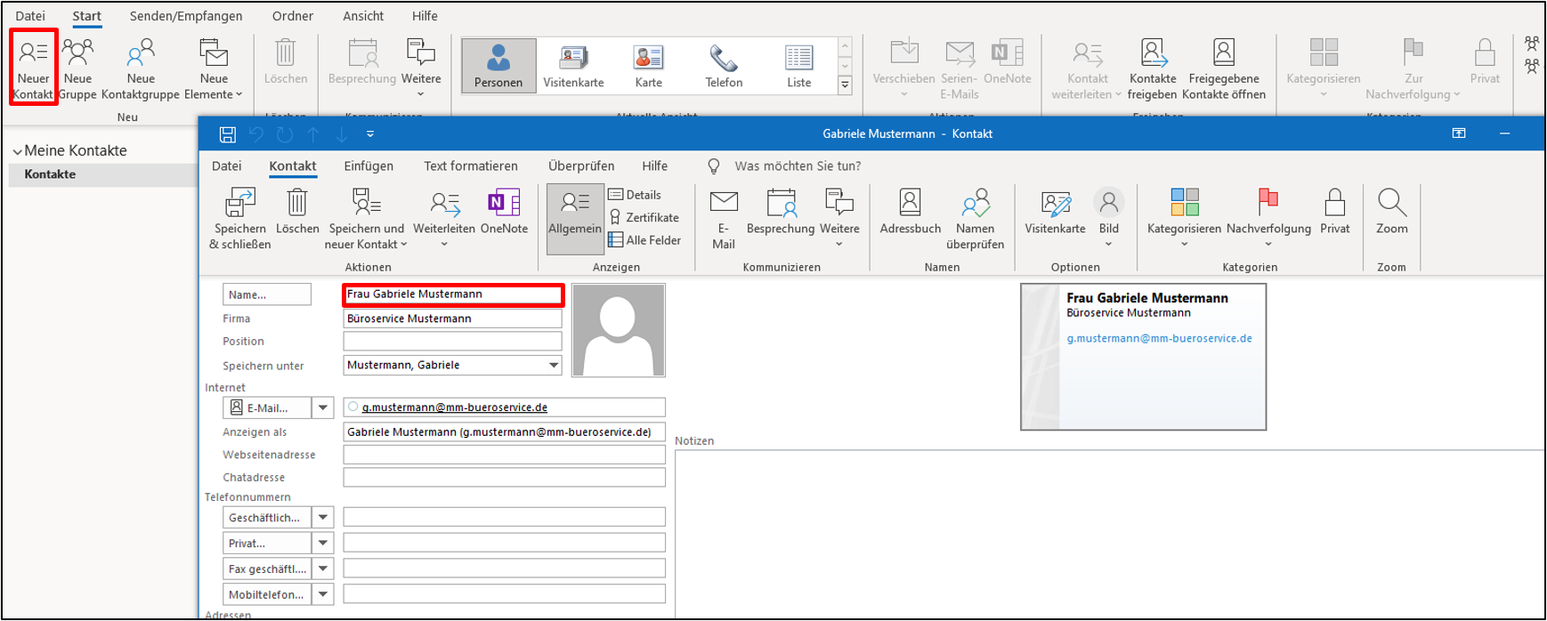Open Datei tab in contact window
This screenshot has width=1547, height=621.
[x=226, y=165]
